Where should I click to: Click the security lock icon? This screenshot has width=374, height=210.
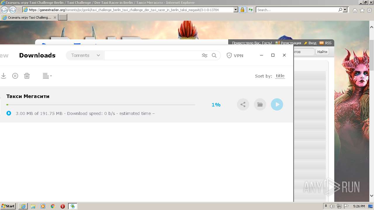coord(242,10)
